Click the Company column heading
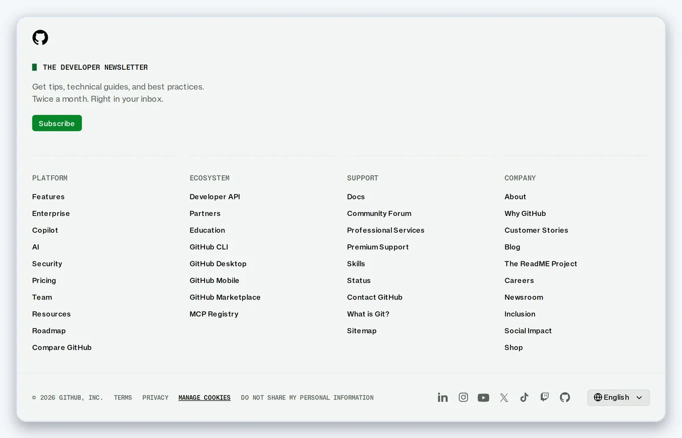The height and width of the screenshot is (438, 682). pos(520,178)
